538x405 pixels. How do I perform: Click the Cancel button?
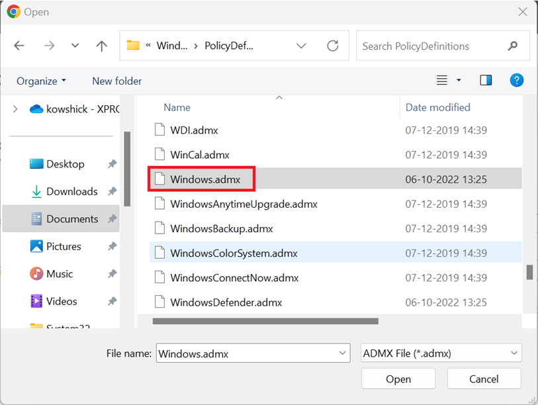484,379
